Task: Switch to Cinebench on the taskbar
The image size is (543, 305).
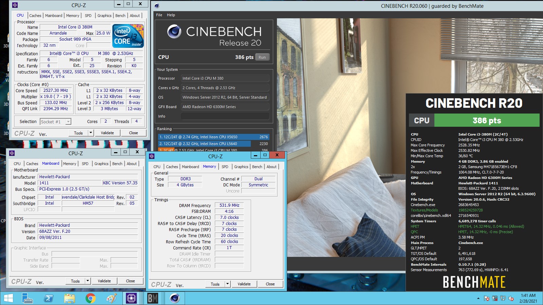Action: click(x=174, y=298)
